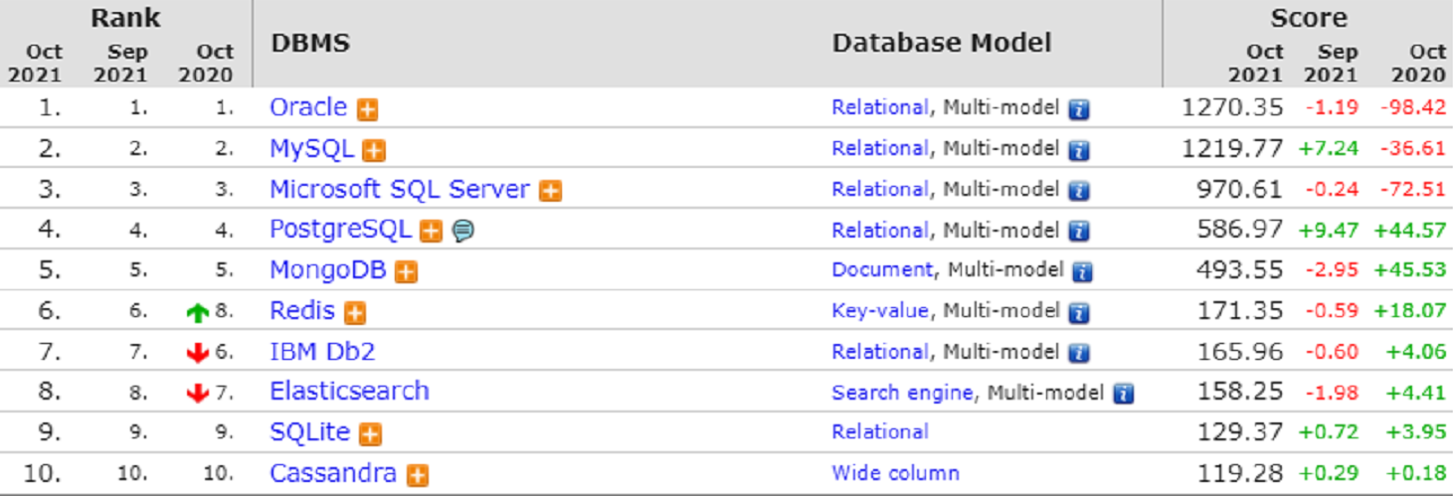Viewport: 1453px width, 496px height.
Task: Click Oracle's score 1270.35
Action: tap(1232, 107)
